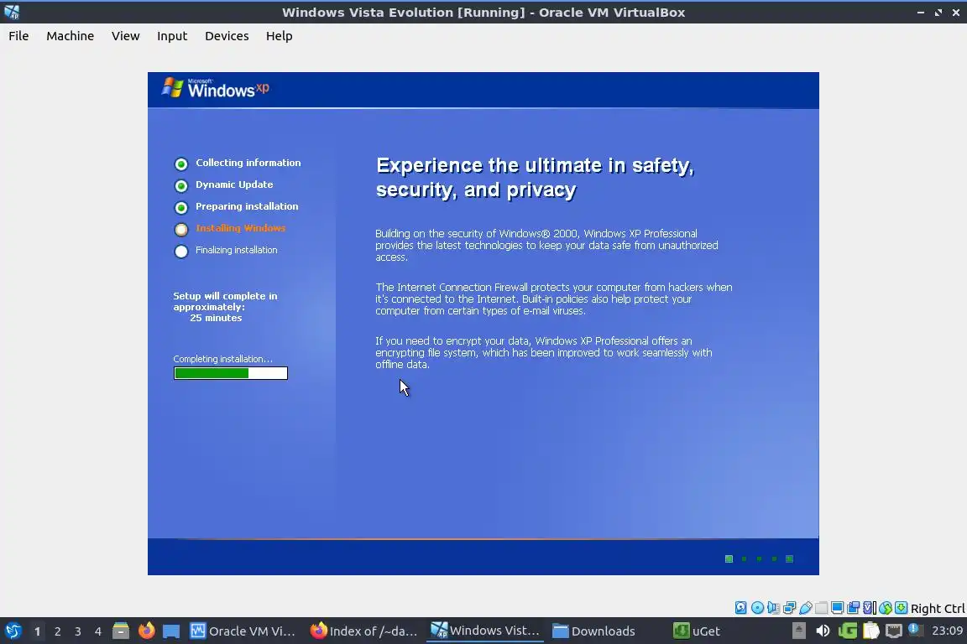Image resolution: width=967 pixels, height=644 pixels.
Task: Open the network connection tray icon
Action: (894, 631)
